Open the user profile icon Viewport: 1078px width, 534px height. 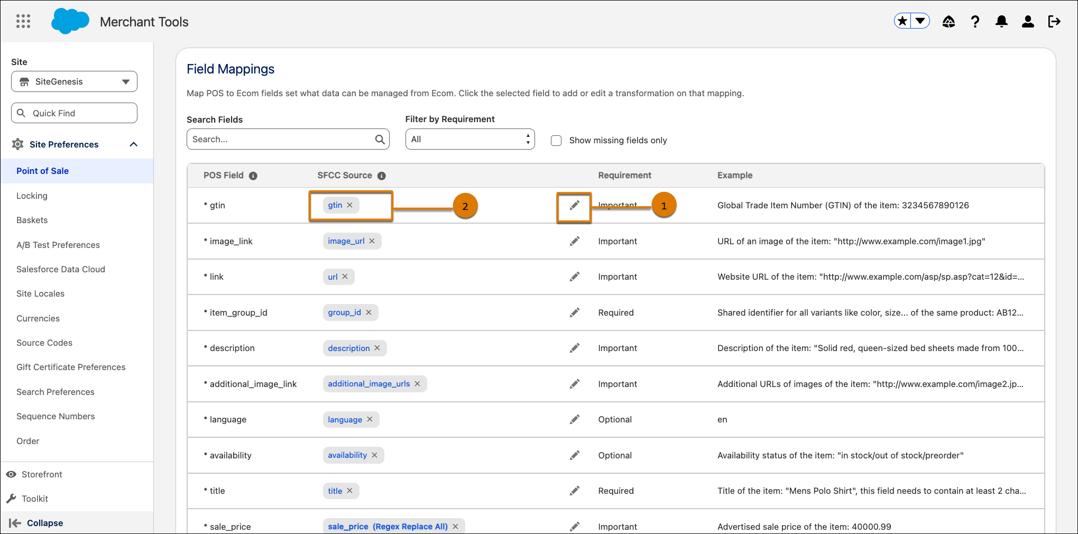(x=1028, y=22)
